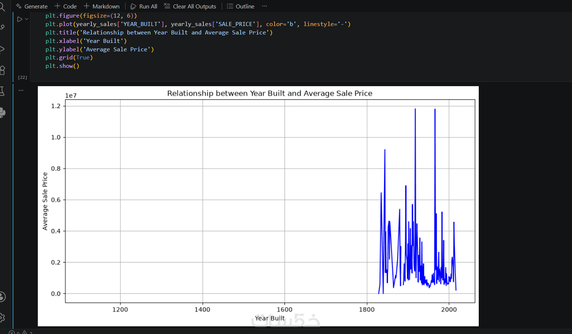
Task: Click Clear All Outputs
Action: (190, 6)
